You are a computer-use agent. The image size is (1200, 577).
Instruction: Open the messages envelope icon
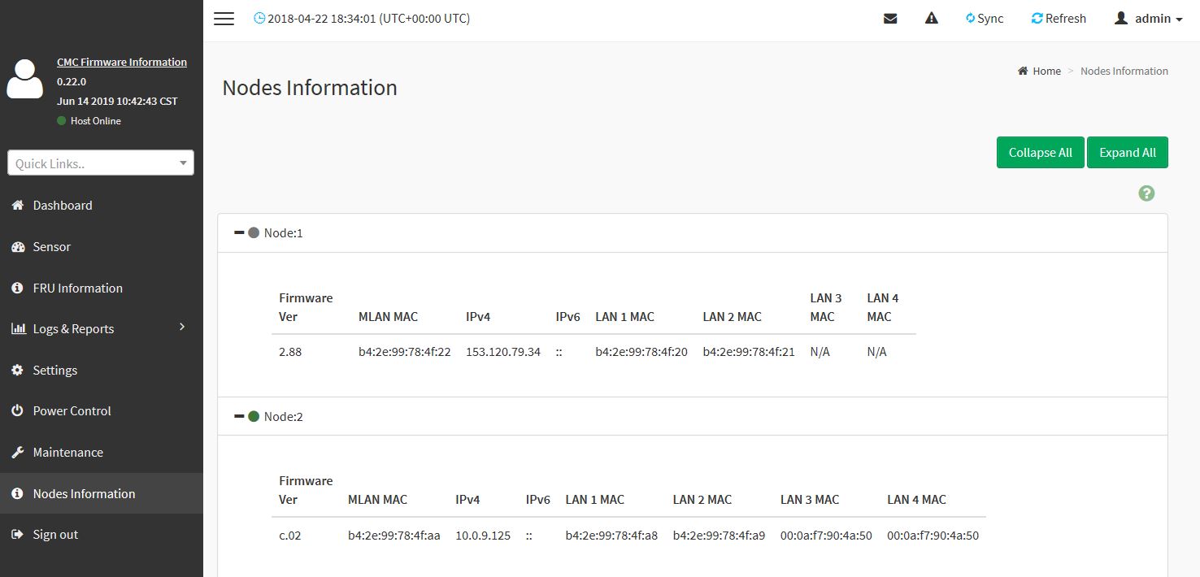pos(890,19)
